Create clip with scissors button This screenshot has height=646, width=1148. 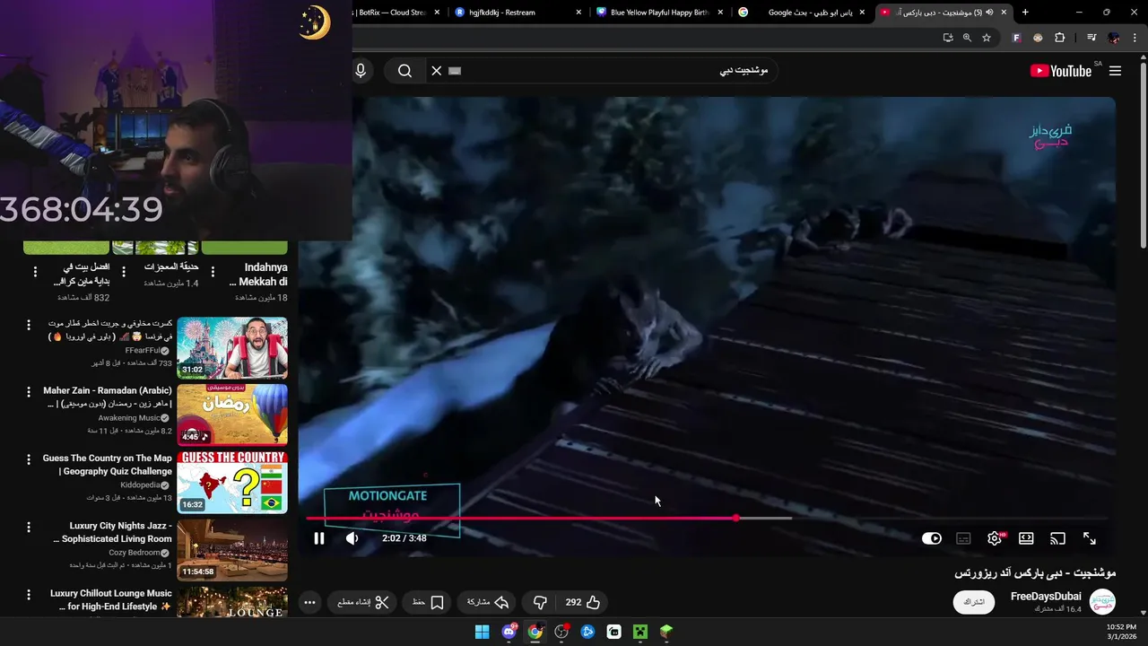(x=363, y=602)
